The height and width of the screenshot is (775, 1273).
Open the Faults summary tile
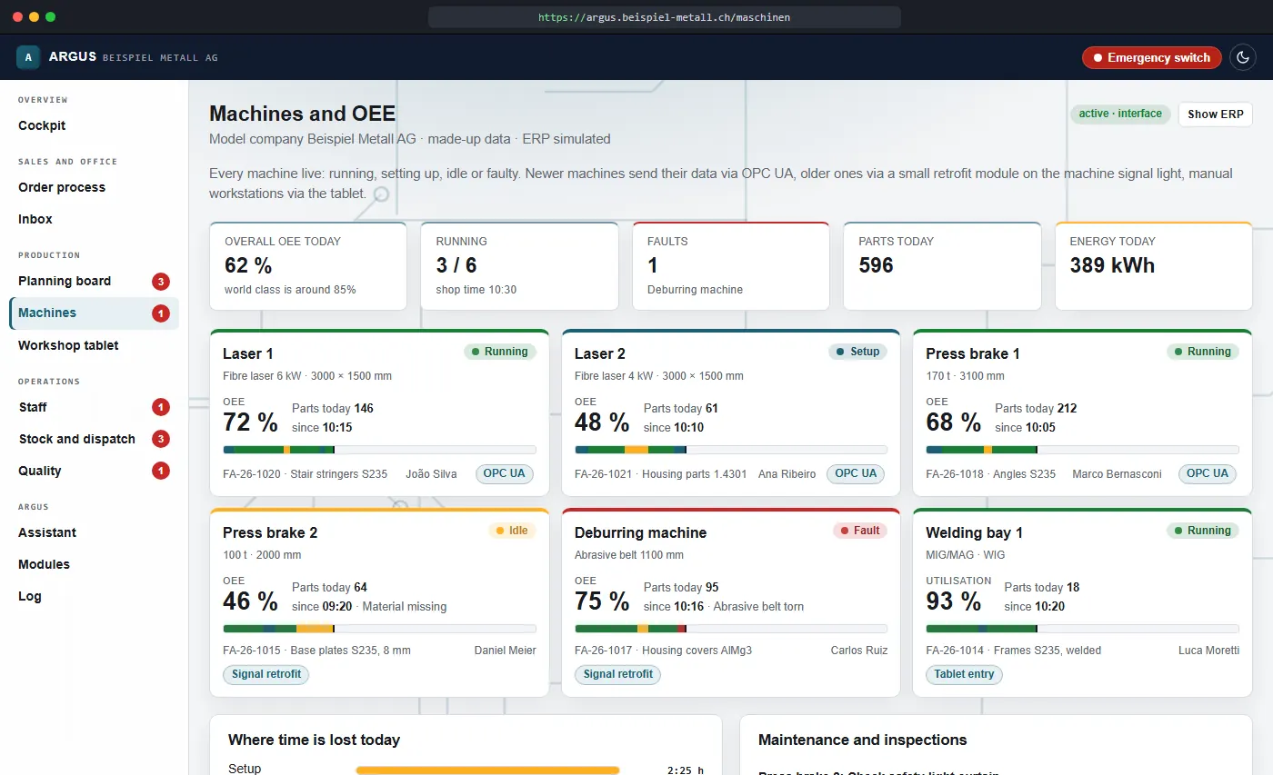pyautogui.click(x=731, y=266)
